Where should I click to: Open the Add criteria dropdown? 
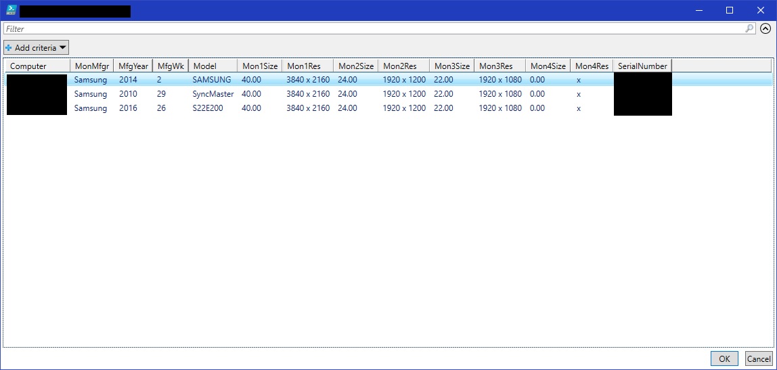pyautogui.click(x=37, y=47)
